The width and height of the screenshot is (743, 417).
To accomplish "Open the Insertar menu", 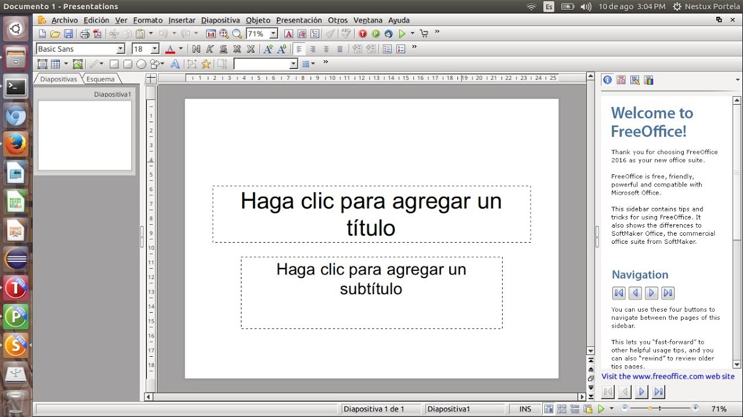I will [182, 20].
